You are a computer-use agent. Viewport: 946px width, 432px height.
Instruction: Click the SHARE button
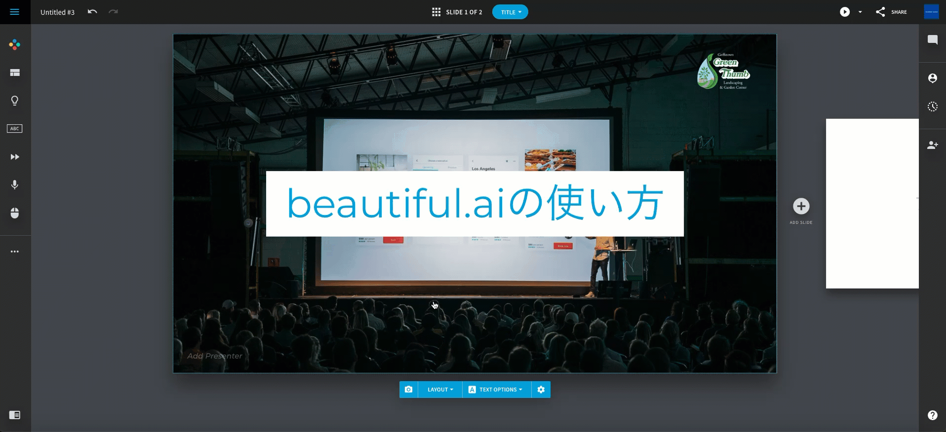[x=891, y=12]
